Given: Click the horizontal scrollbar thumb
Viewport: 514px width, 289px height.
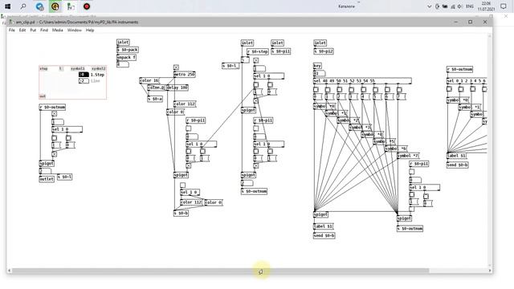Looking at the screenshot, I should [x=220, y=271].
